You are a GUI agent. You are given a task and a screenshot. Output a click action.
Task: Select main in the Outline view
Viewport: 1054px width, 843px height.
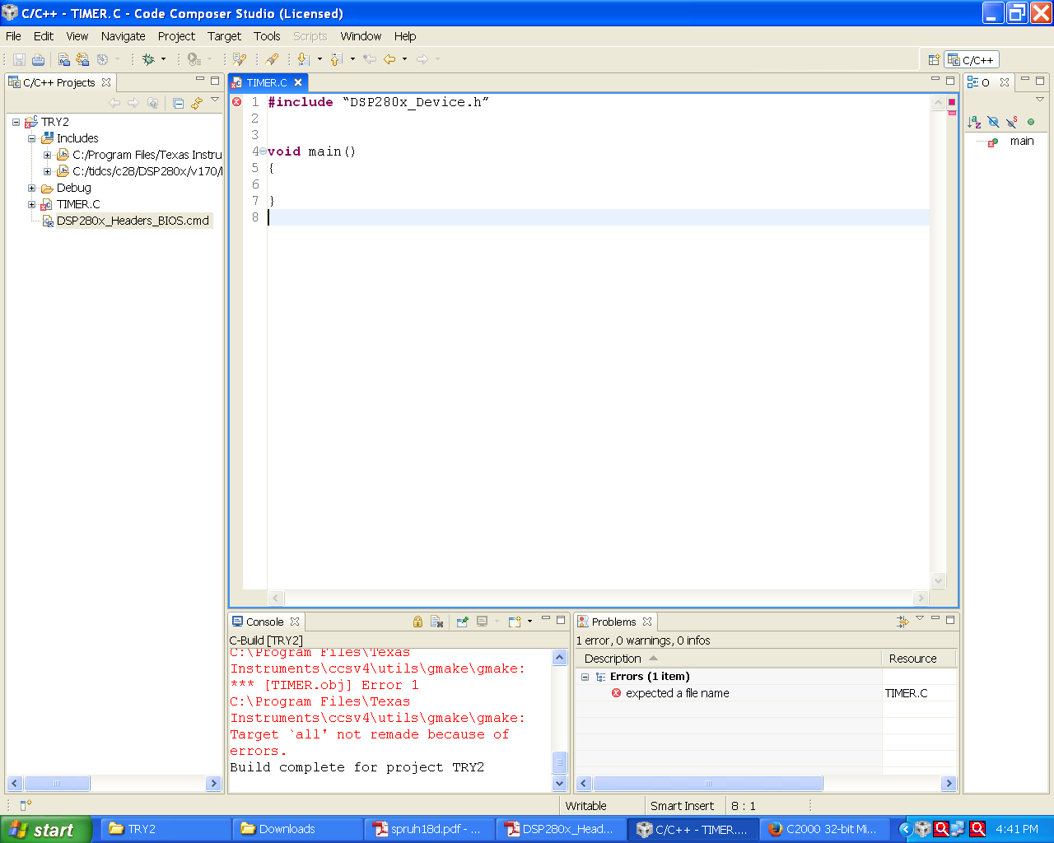1021,141
